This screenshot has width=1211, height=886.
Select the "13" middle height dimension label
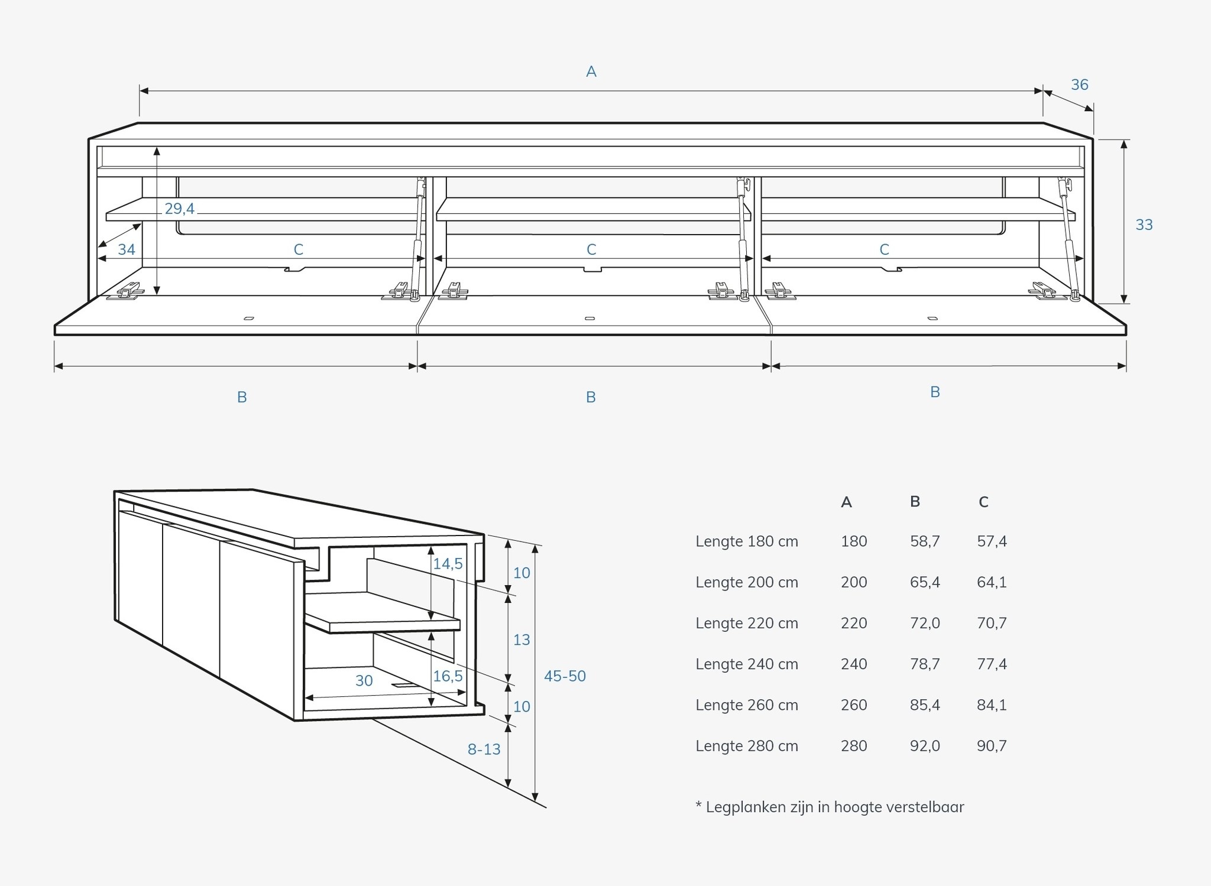pos(521,640)
